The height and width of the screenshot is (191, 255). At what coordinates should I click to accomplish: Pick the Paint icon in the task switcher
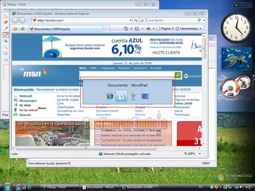tap(133, 96)
